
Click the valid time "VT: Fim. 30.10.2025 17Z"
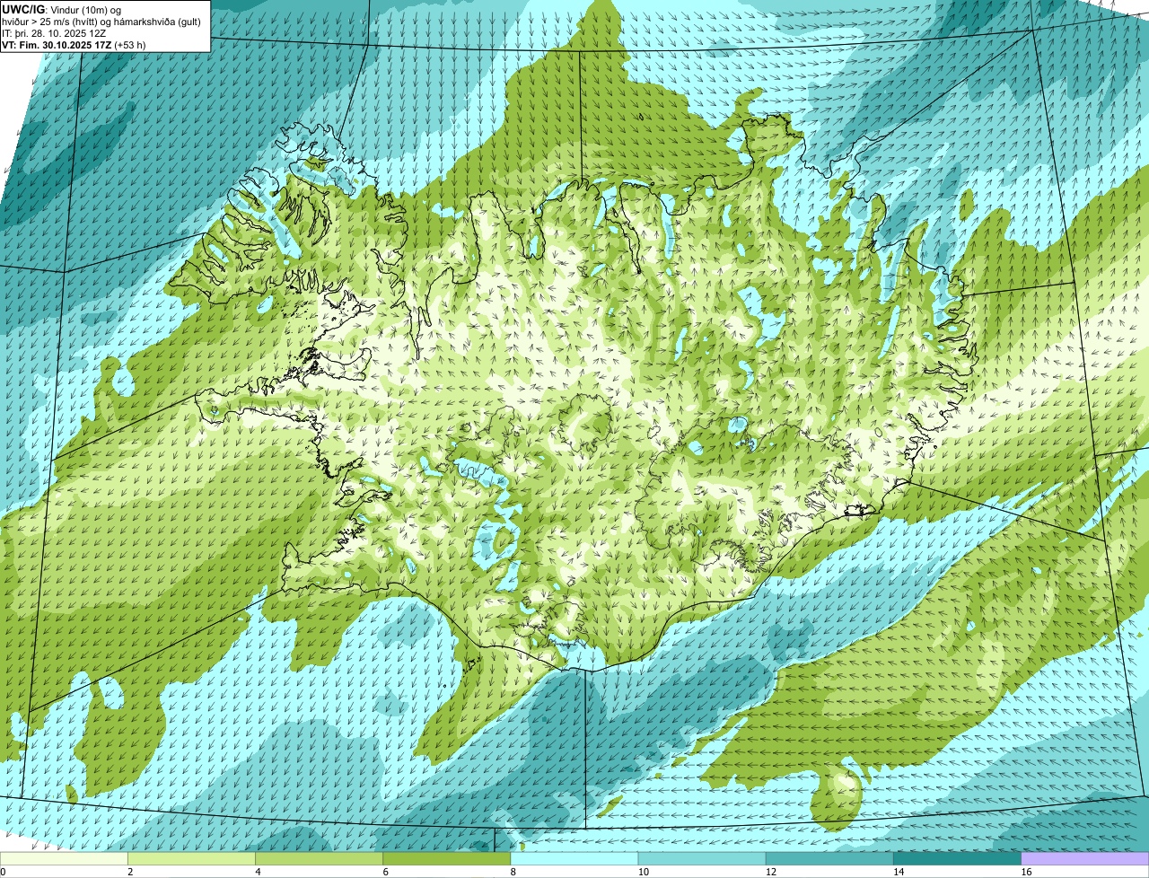click(58, 45)
